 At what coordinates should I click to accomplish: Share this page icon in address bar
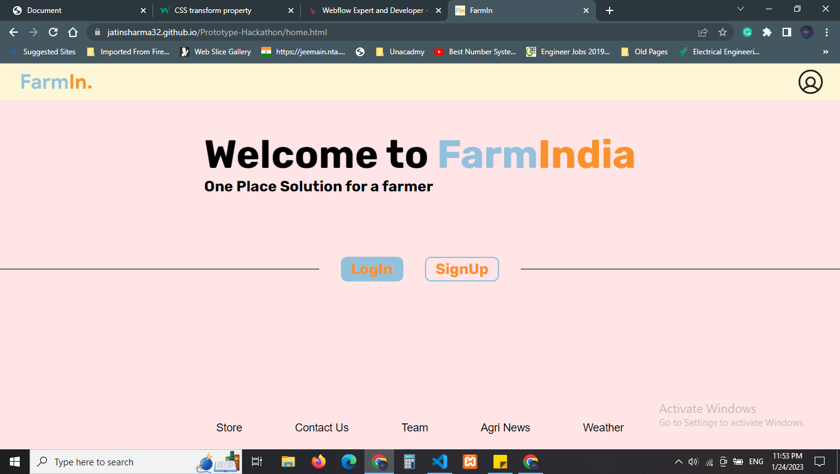(703, 32)
